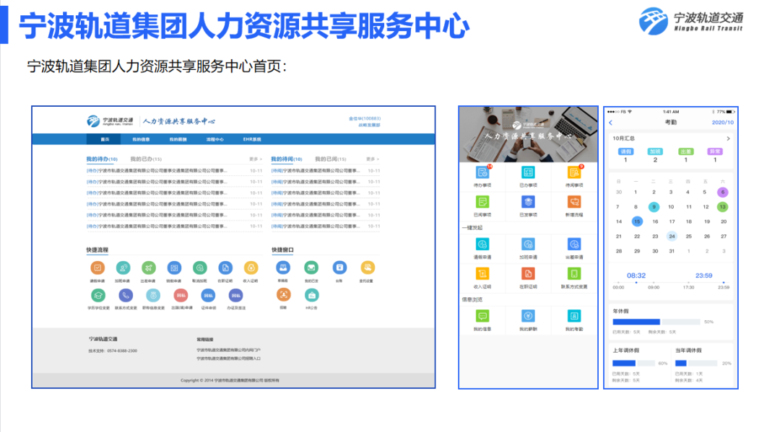Select the 我的待阅(10) tab
This screenshot has height=432, width=780.
(x=287, y=159)
